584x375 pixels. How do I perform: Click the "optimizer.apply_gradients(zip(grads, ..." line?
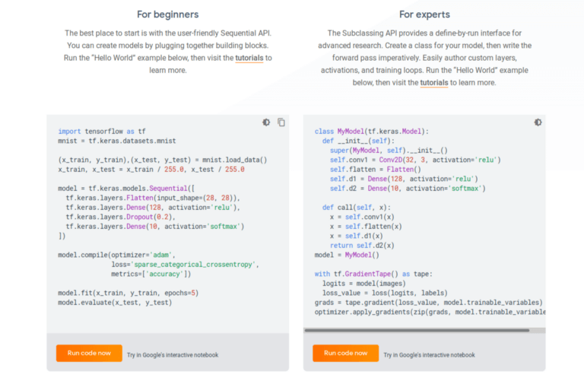point(430,312)
